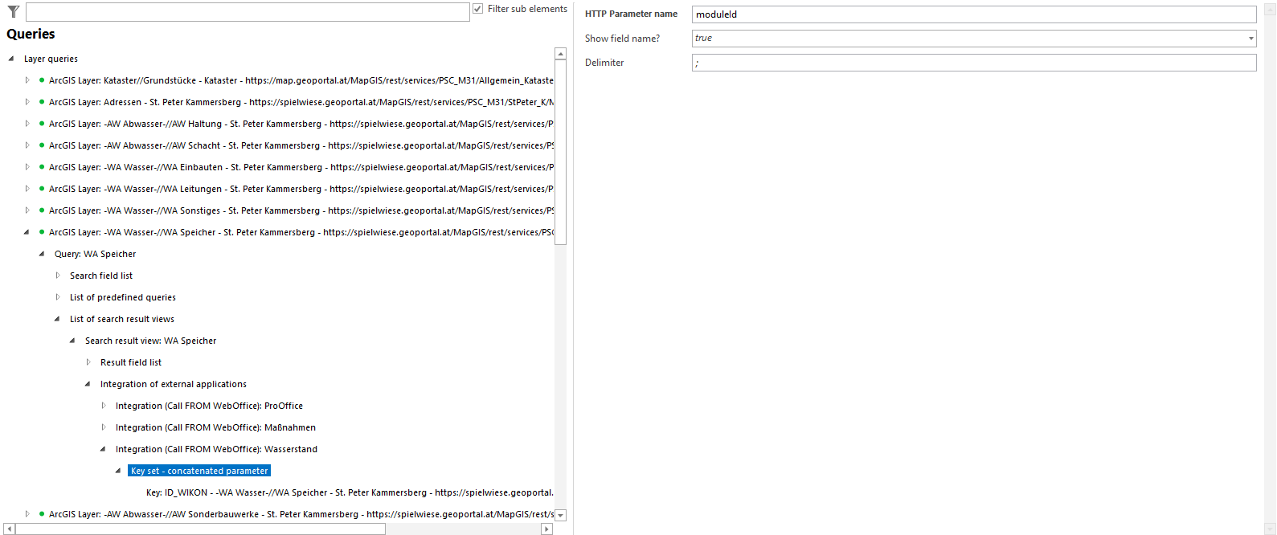This screenshot has height=535, width=1277.
Task: Click green status dot of WA Speicher layer
Action: click(42, 232)
